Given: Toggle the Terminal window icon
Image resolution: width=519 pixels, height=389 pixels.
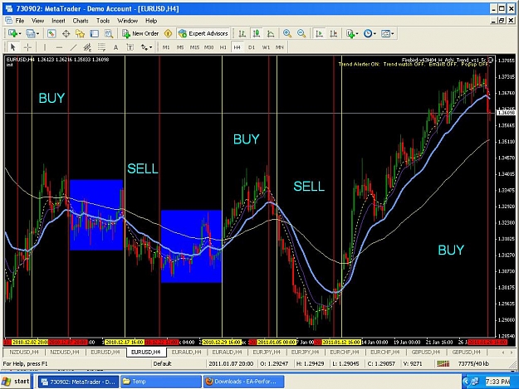Looking at the screenshot, I should [95, 33].
